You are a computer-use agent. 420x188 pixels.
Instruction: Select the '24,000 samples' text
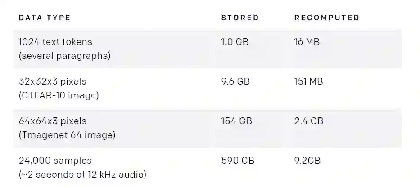tap(55, 161)
